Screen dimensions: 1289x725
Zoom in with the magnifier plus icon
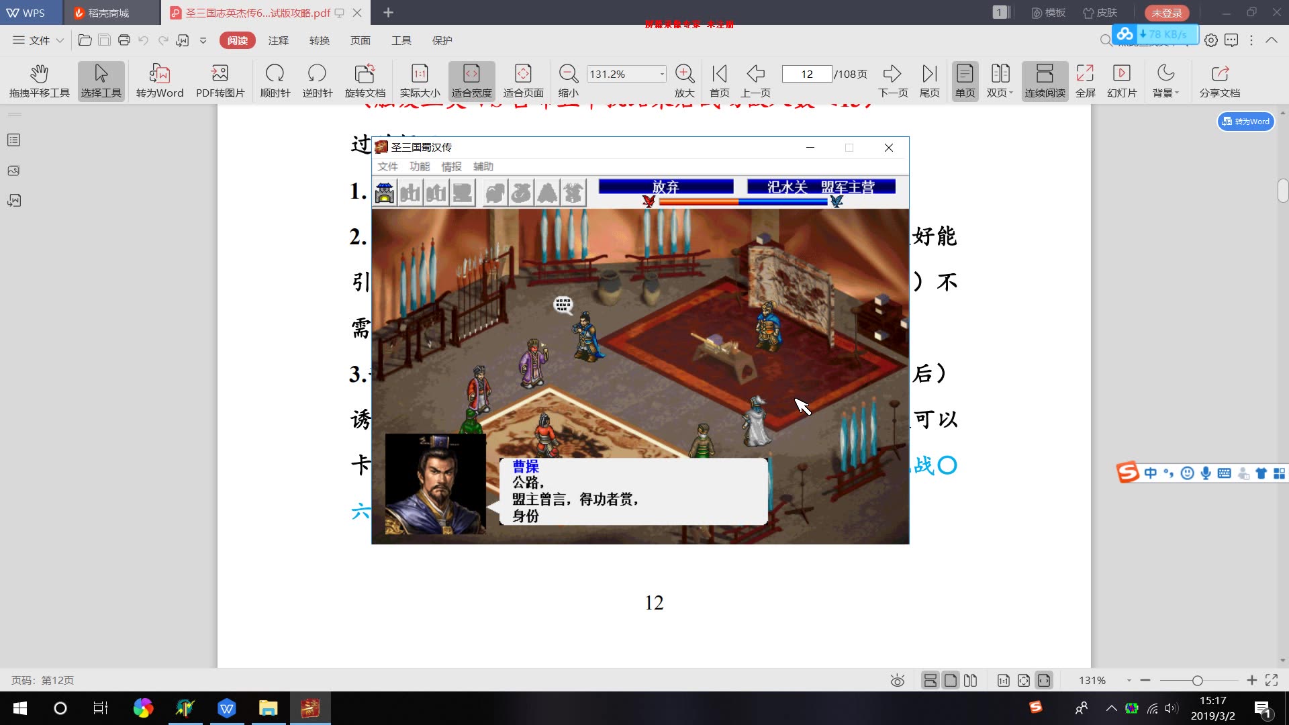click(684, 81)
